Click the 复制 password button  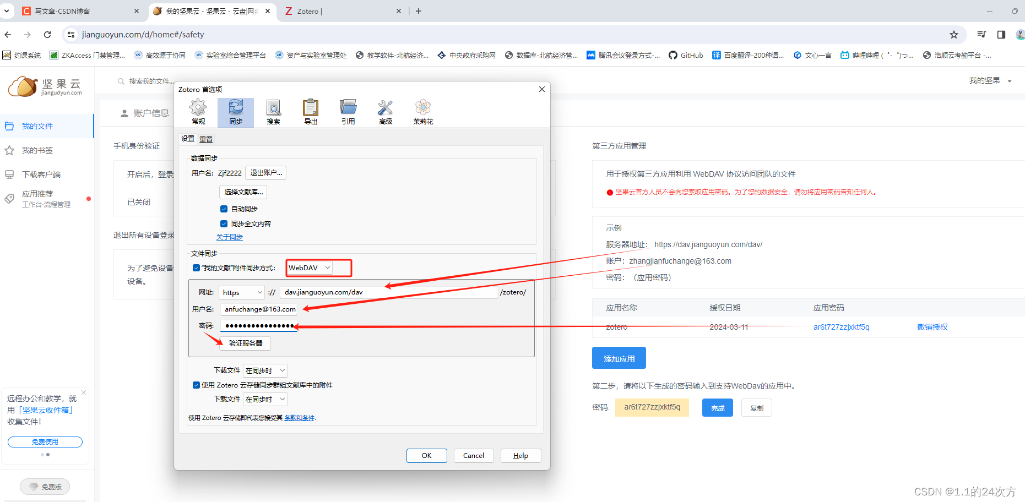tap(757, 408)
